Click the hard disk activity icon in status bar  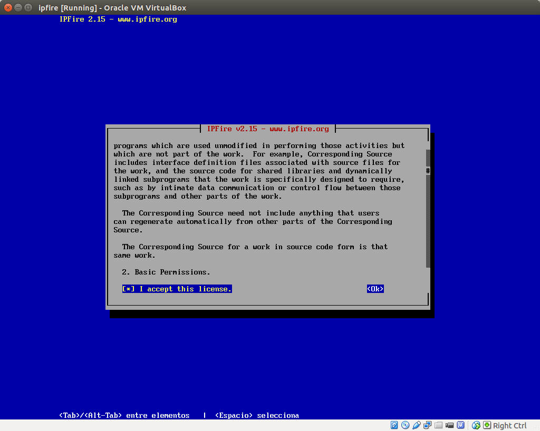click(394, 425)
